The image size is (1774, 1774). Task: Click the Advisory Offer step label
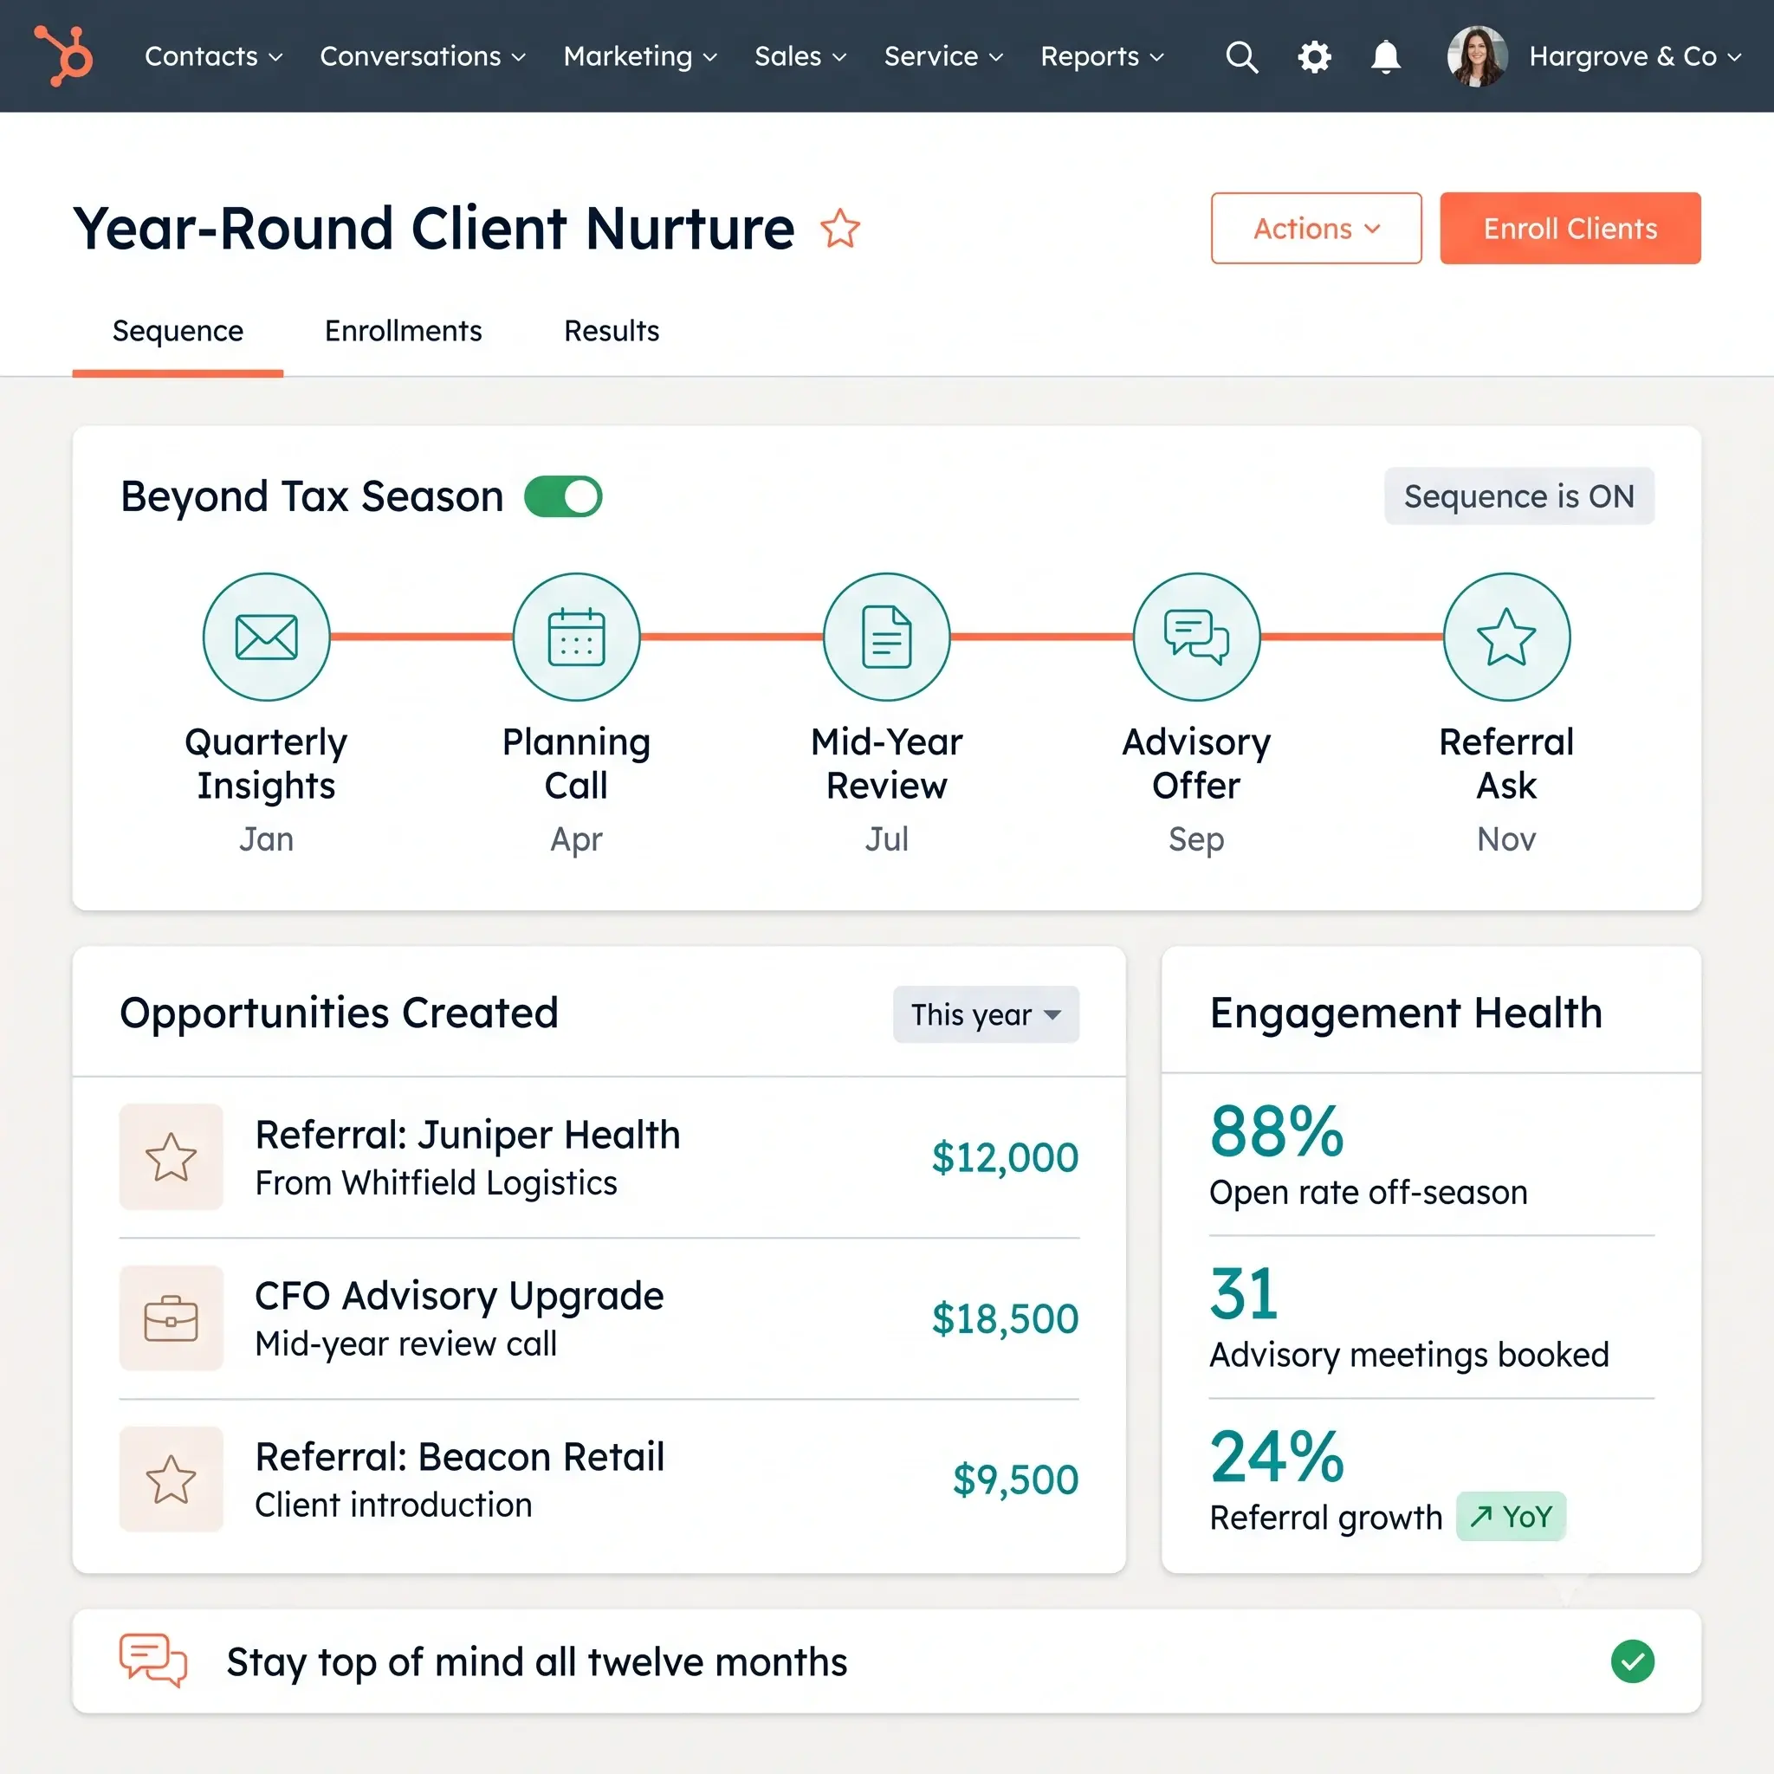coord(1196,764)
